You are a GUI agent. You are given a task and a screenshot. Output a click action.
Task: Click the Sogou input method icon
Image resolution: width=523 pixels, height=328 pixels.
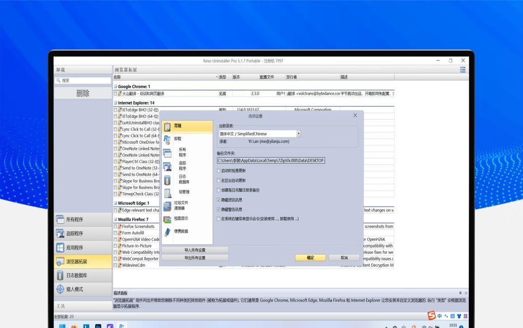432,315
